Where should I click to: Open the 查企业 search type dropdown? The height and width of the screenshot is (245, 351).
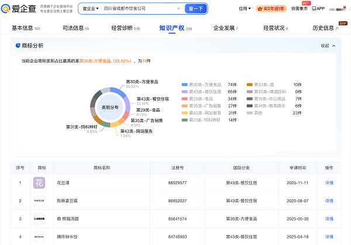90,9
